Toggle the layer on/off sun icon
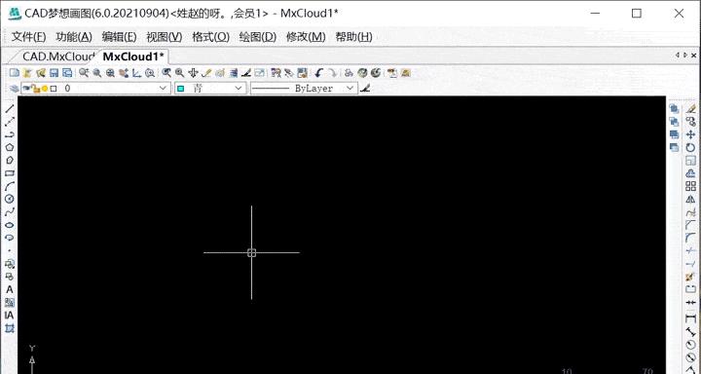 point(45,88)
